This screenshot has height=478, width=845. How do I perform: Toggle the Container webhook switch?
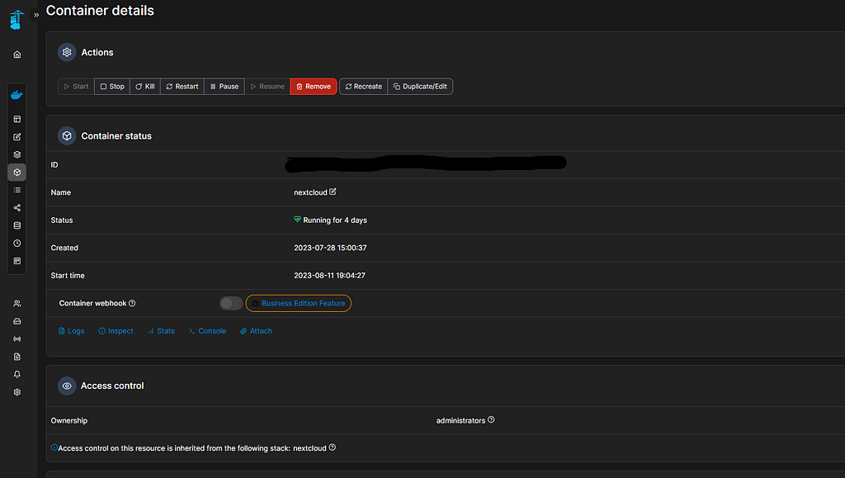pos(231,304)
